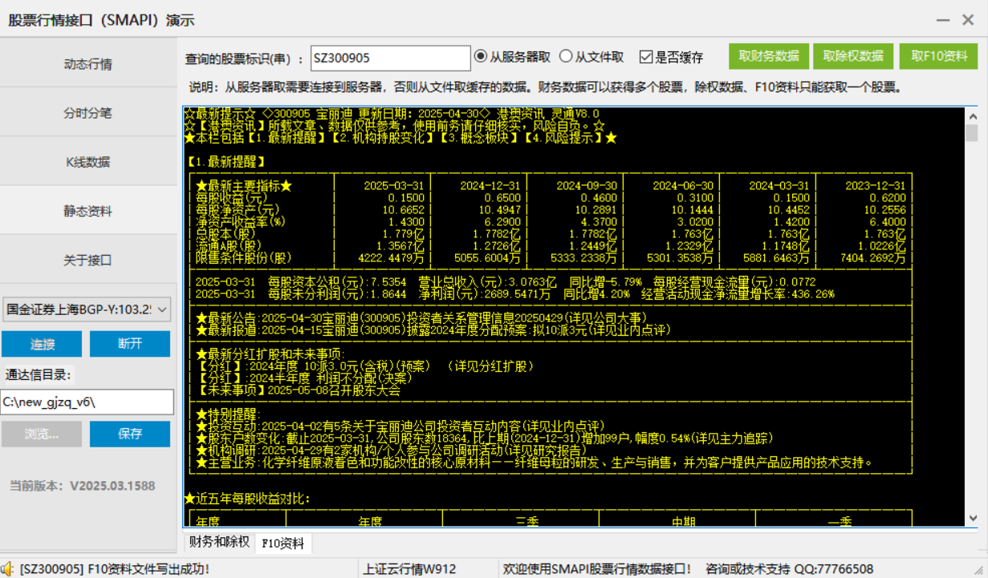Click the F10资料文件写出成功 status message
The width and height of the screenshot is (988, 578).
(115, 569)
